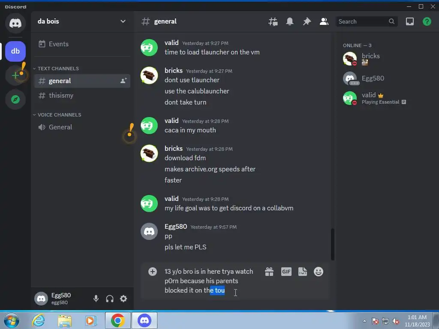Open Egg580 avatar beside 'pp' message
Viewport: 439px width, 329px height.
149,231
